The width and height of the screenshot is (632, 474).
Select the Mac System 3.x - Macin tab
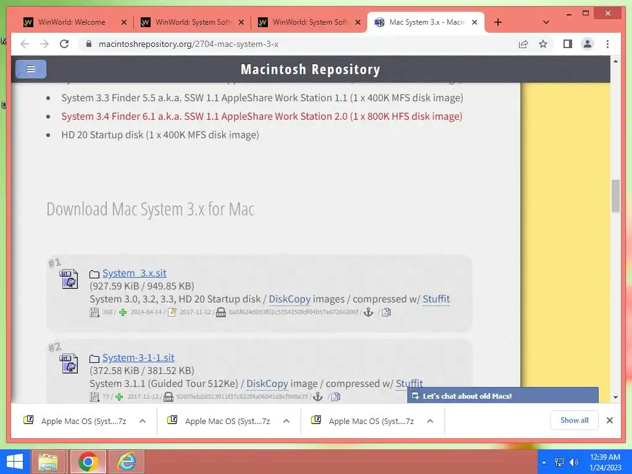click(x=426, y=22)
